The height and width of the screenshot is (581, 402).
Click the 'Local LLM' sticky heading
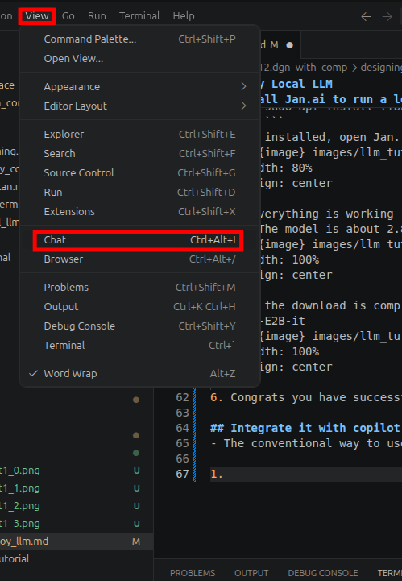(301, 84)
